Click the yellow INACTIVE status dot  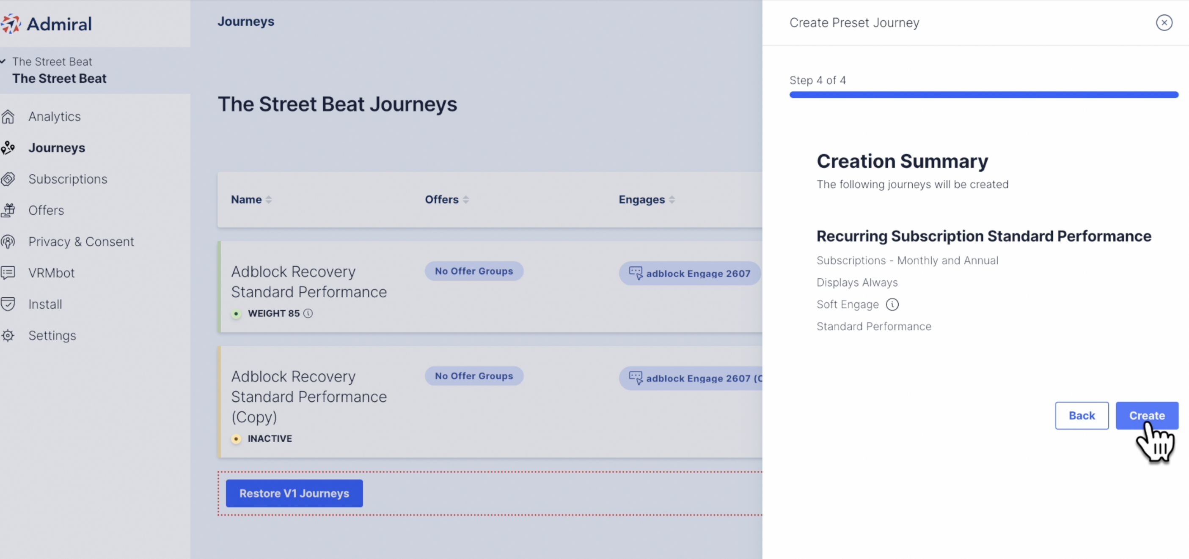point(237,438)
